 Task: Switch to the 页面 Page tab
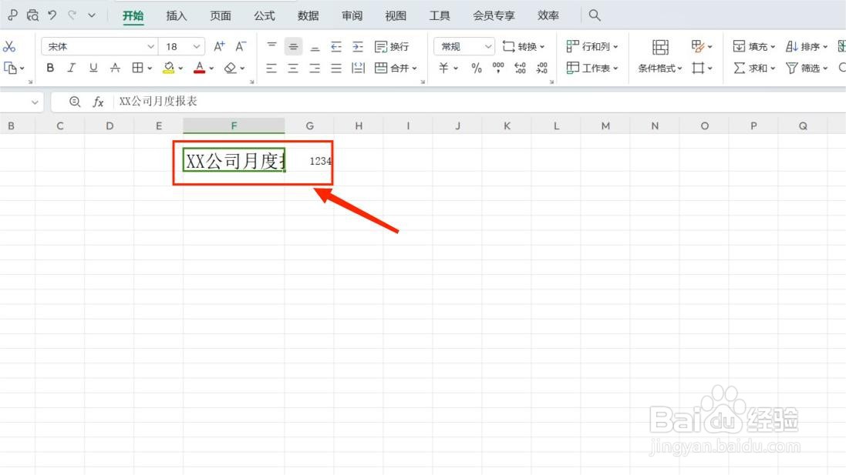click(220, 15)
